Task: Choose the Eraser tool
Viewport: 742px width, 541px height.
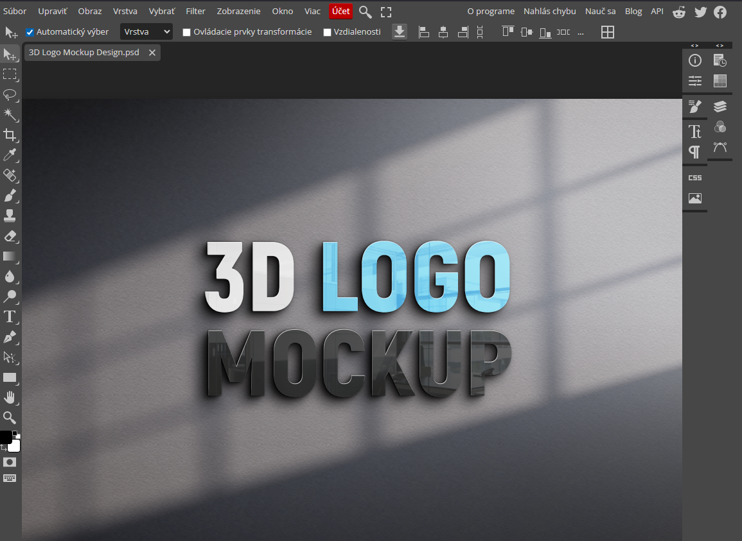Action: 10,236
